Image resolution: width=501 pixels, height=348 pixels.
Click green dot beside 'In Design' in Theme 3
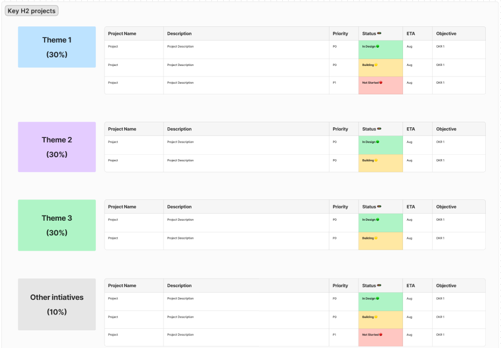coord(378,220)
